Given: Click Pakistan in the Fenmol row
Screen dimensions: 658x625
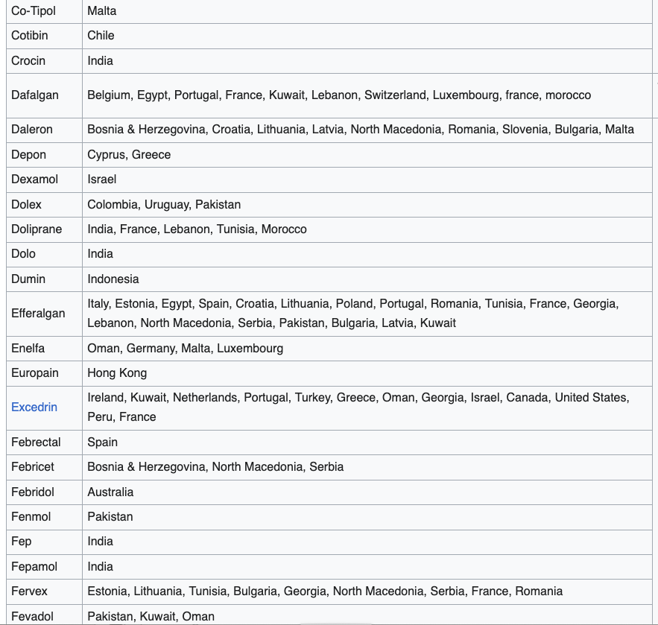Looking at the screenshot, I should [x=110, y=517].
